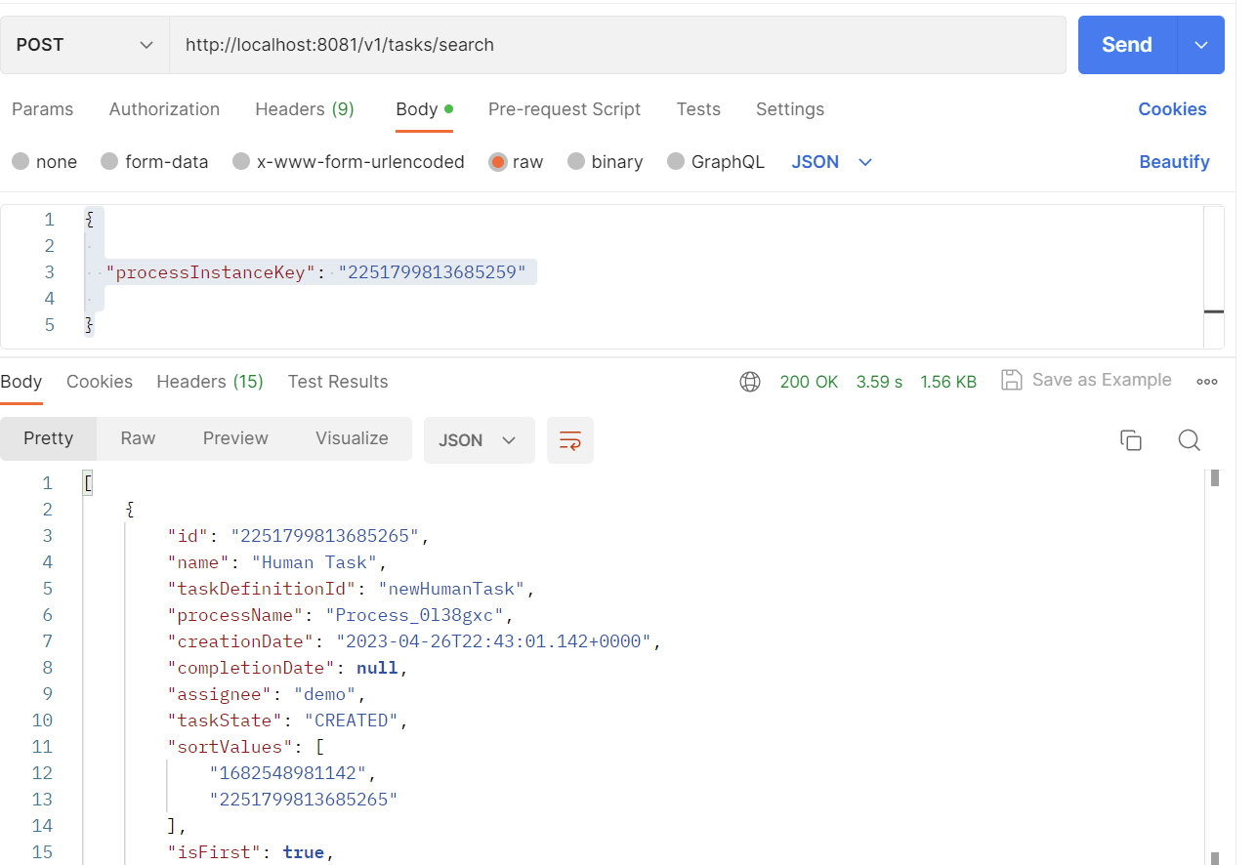Click the network information globe icon

[749, 382]
